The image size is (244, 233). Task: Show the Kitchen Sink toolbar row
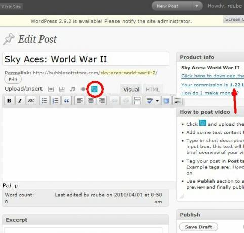(x=177, y=101)
